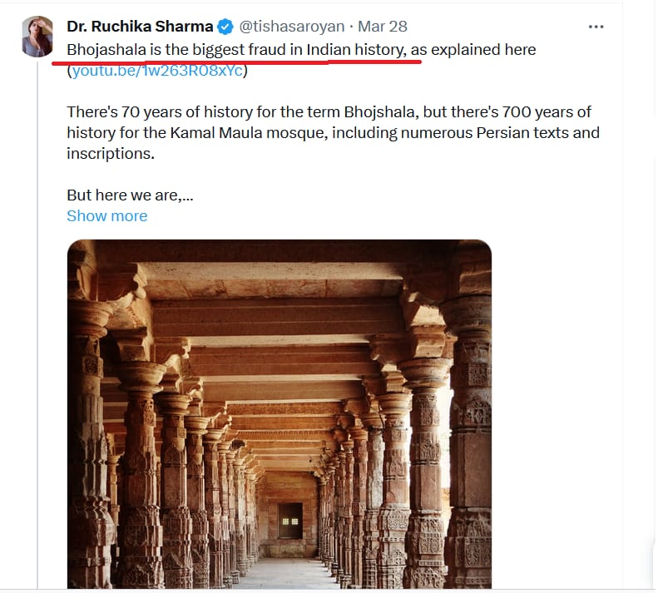
Task: Click the word 'inscriptions.' in the tweet
Action: pyautogui.click(x=111, y=154)
